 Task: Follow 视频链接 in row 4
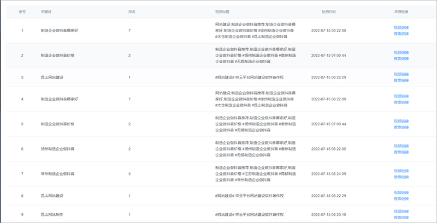tap(401, 96)
